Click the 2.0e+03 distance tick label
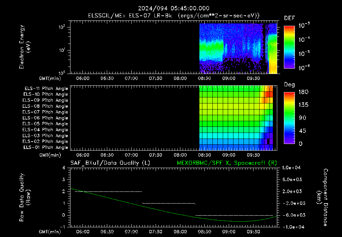Screen dimensions: 342x237 point(292,191)
